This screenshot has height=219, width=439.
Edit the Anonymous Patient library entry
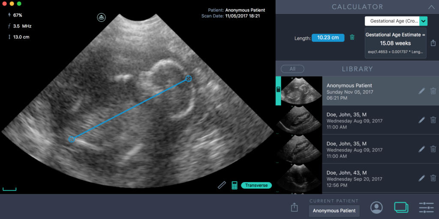click(422, 91)
